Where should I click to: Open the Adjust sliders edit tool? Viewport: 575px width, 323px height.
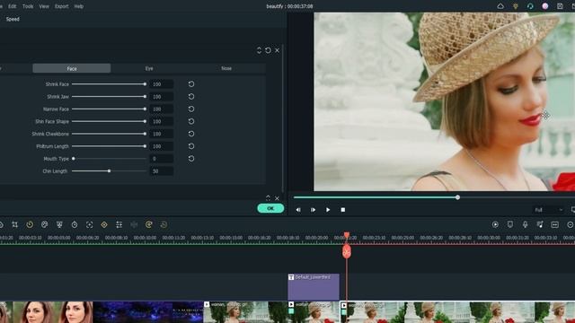[x=119, y=224]
